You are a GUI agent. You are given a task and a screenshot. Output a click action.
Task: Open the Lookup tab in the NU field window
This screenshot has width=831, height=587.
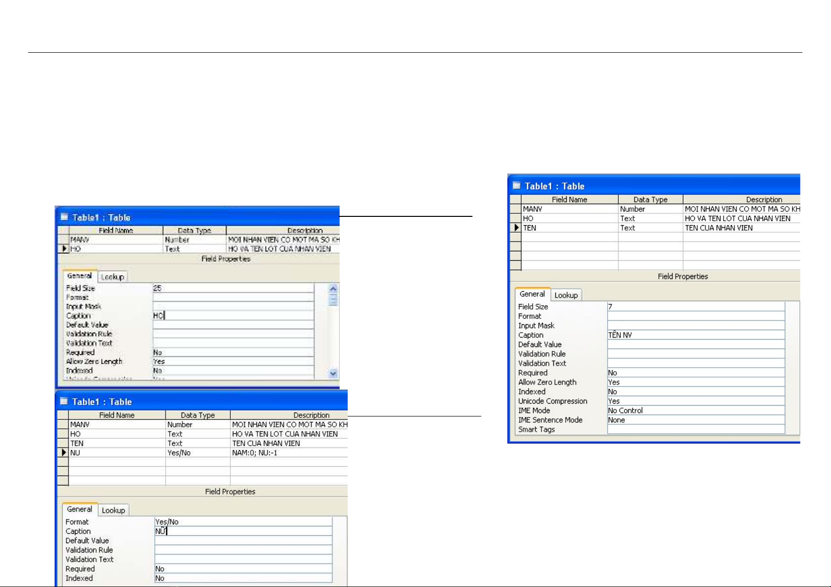point(113,510)
